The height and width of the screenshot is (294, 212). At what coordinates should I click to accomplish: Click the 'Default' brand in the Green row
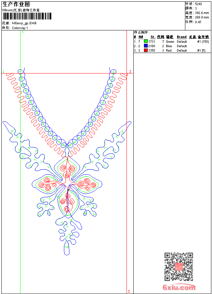pyautogui.click(x=182, y=41)
